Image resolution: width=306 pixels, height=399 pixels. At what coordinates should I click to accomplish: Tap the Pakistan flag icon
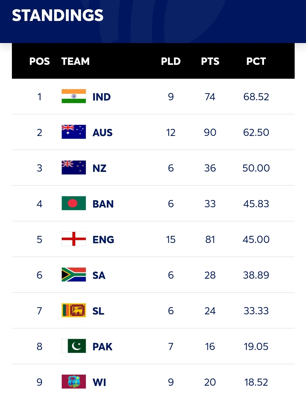pyautogui.click(x=74, y=346)
